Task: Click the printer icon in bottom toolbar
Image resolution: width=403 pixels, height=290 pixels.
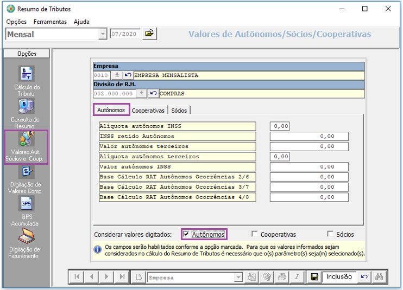Action: pos(282,277)
